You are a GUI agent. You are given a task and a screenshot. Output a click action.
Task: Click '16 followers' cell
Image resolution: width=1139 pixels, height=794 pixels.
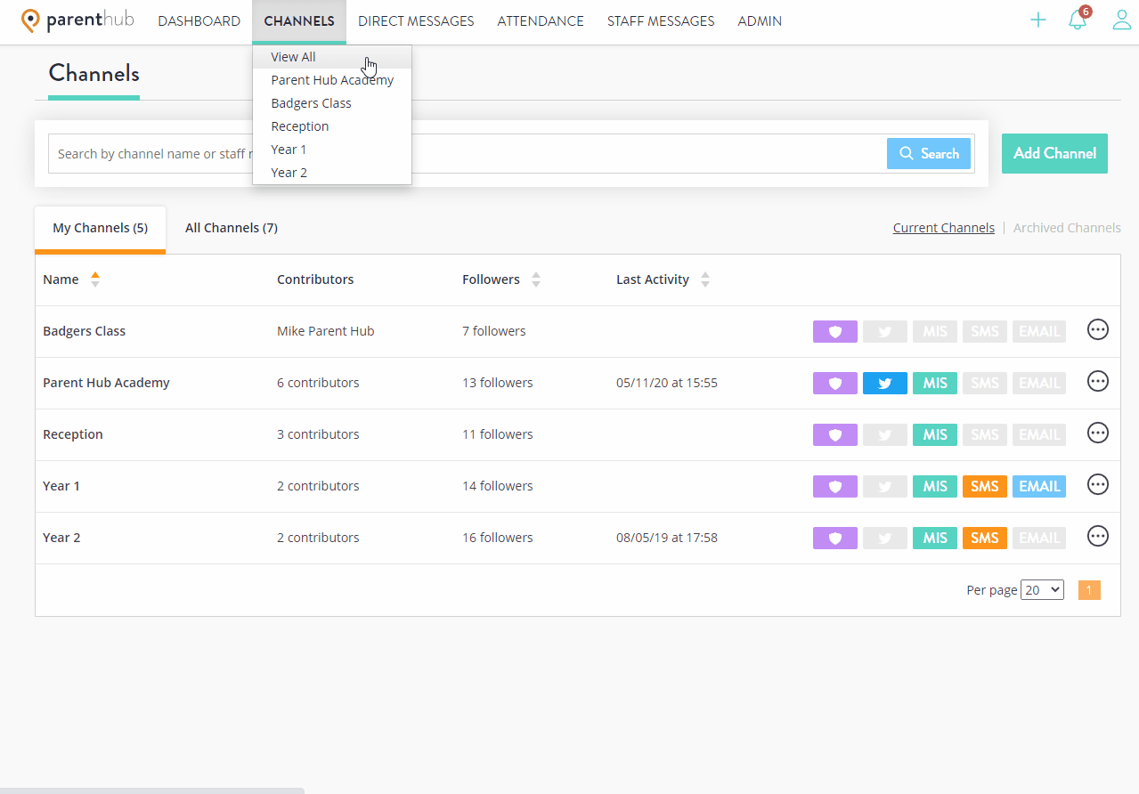click(497, 538)
